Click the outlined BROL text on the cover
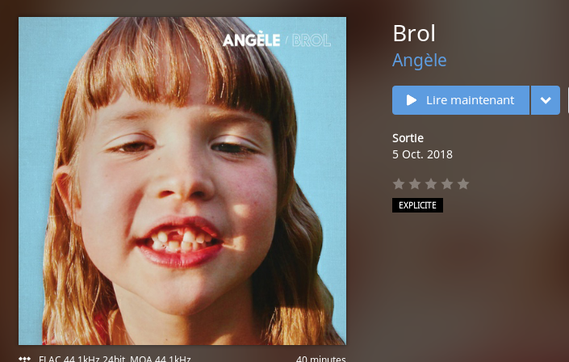Image resolution: width=569 pixels, height=362 pixels. (x=312, y=40)
